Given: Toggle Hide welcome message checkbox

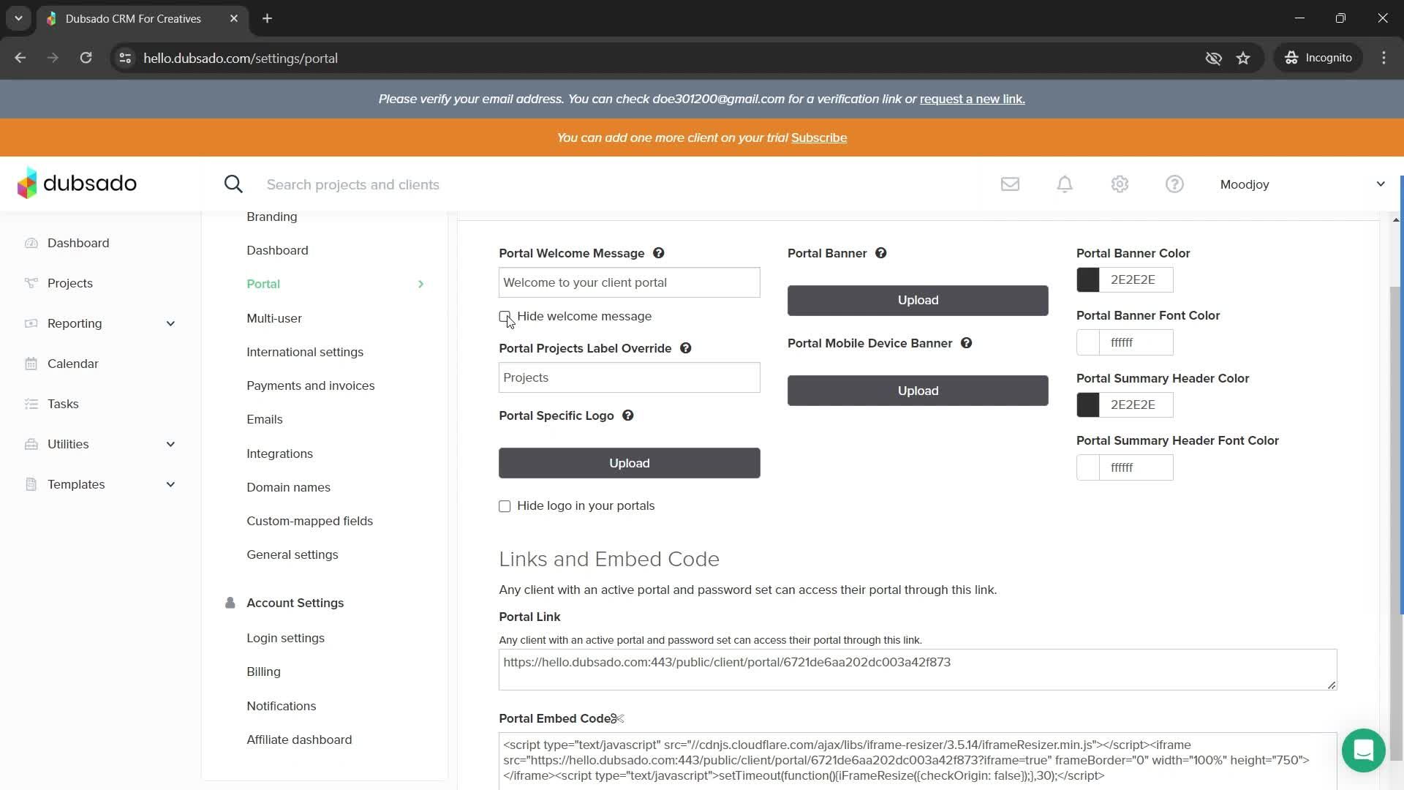Looking at the screenshot, I should pos(505,317).
